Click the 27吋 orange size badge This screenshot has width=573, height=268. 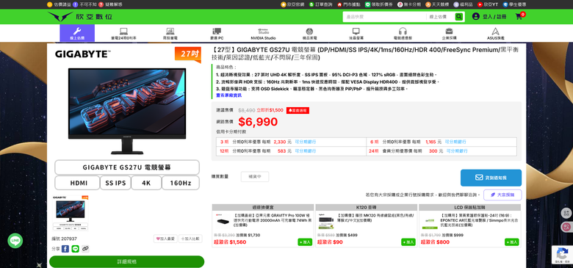pos(188,54)
